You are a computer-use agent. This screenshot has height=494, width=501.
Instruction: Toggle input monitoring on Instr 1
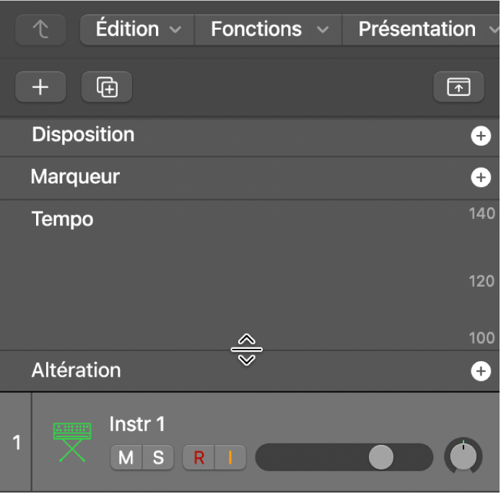[231, 457]
